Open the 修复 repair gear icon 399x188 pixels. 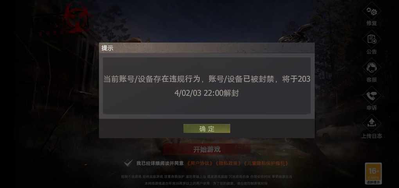click(372, 12)
